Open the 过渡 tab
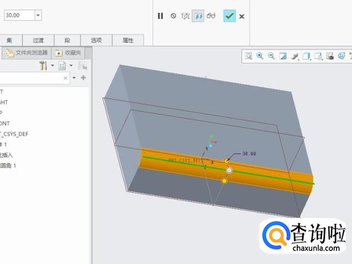352x264 pixels. coord(38,40)
